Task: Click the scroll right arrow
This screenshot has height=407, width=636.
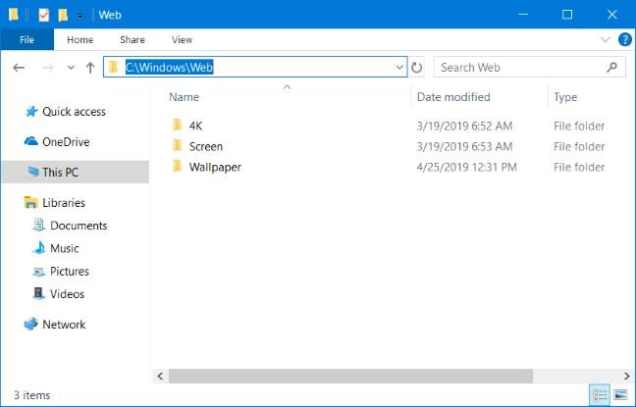Action: 626,377
